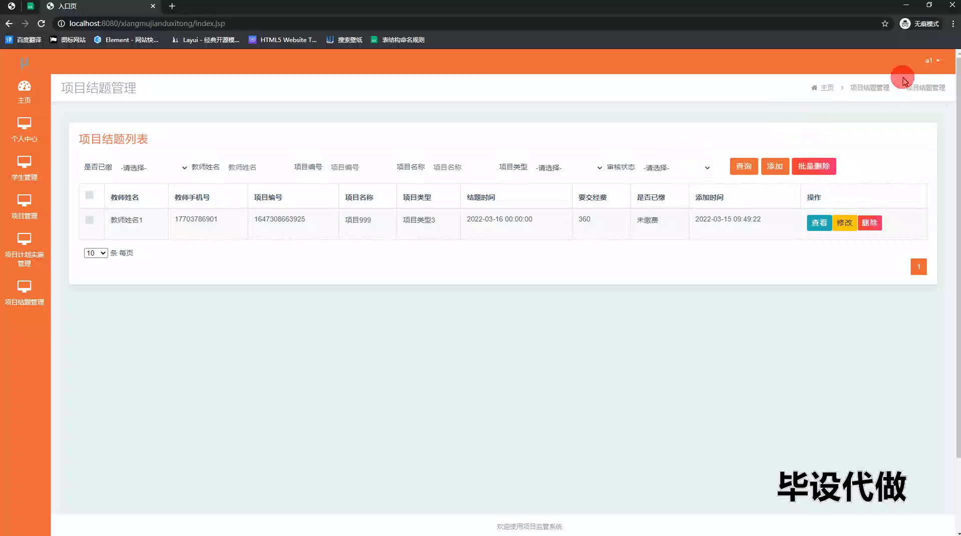Open a new browser tab with plus
961x536 pixels.
172,6
